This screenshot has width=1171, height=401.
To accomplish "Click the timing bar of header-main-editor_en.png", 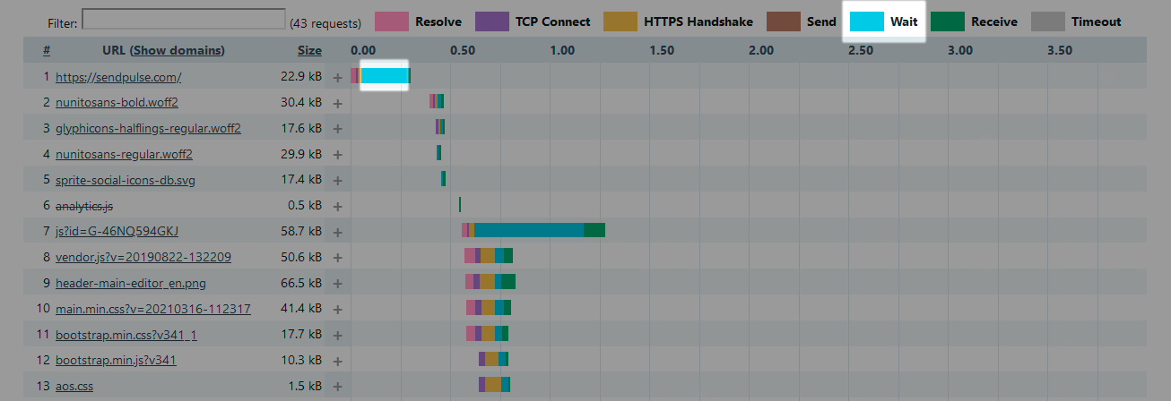I will [490, 282].
